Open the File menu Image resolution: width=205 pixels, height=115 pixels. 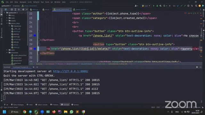click(x=7, y=2)
